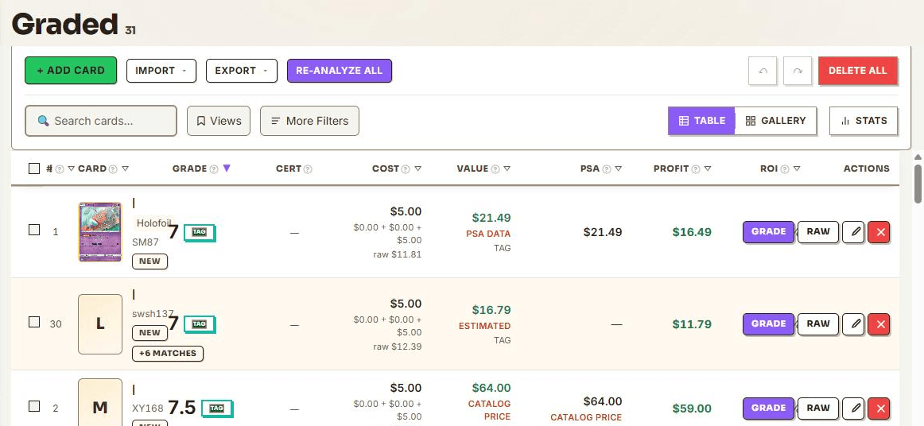Click GRADE button on SM87 row
The image size is (924, 426).
768,231
